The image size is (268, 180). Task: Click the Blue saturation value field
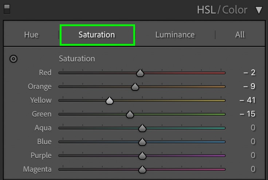click(253, 142)
